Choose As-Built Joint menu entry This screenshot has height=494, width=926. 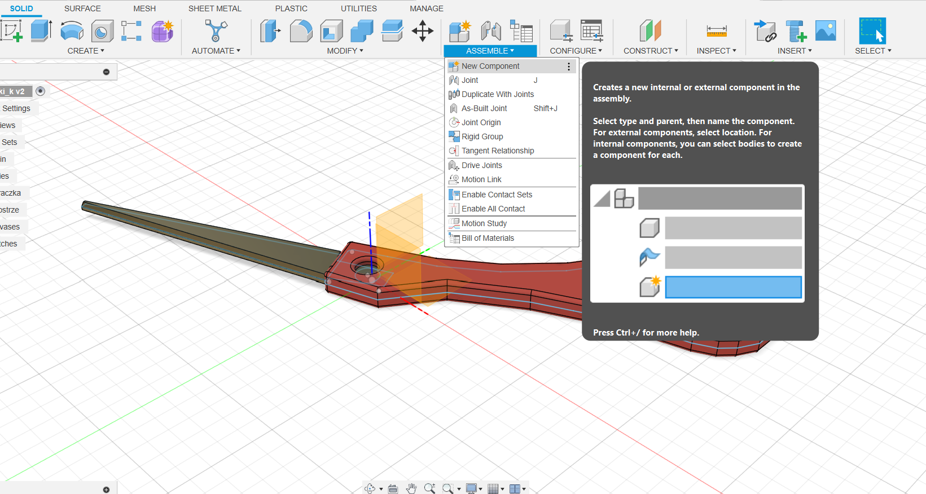click(x=512, y=108)
